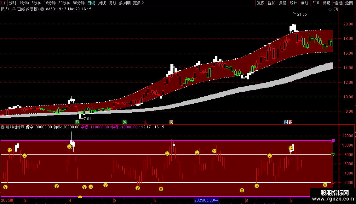The width and height of the screenshot is (356, 204).
Task: Click the 20.00 price axis label
Action: 348,24
